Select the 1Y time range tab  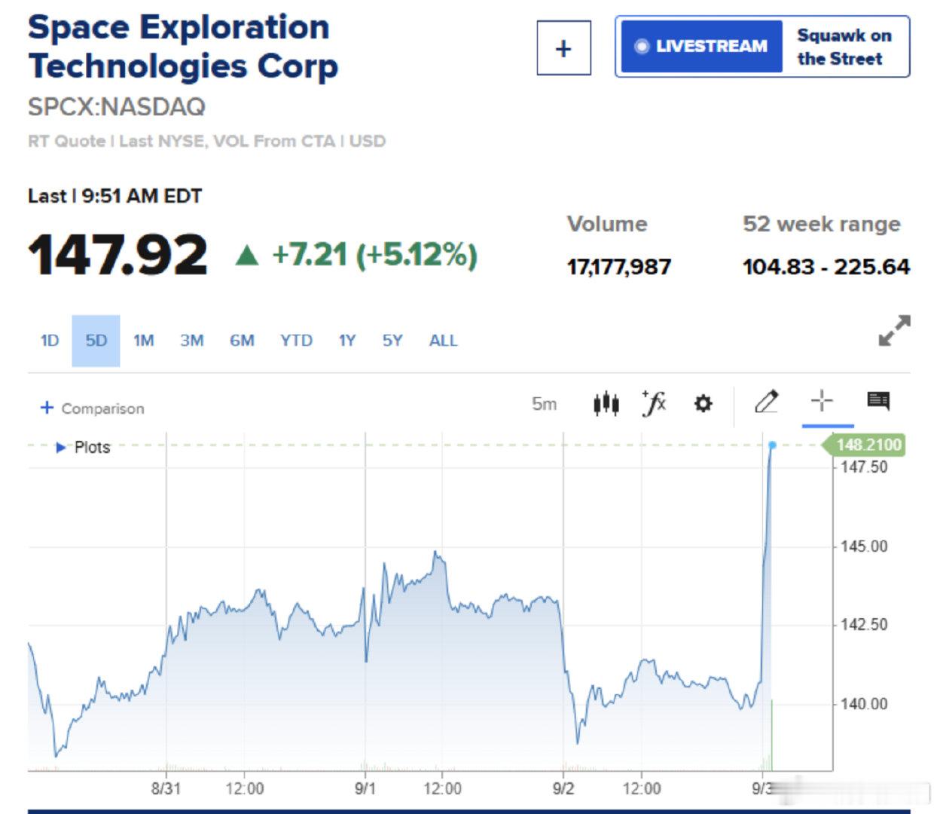pyautogui.click(x=346, y=341)
